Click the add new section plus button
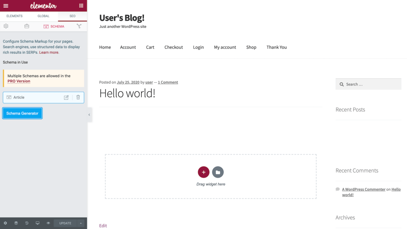Image resolution: width=407 pixels, height=229 pixels. pos(203,172)
